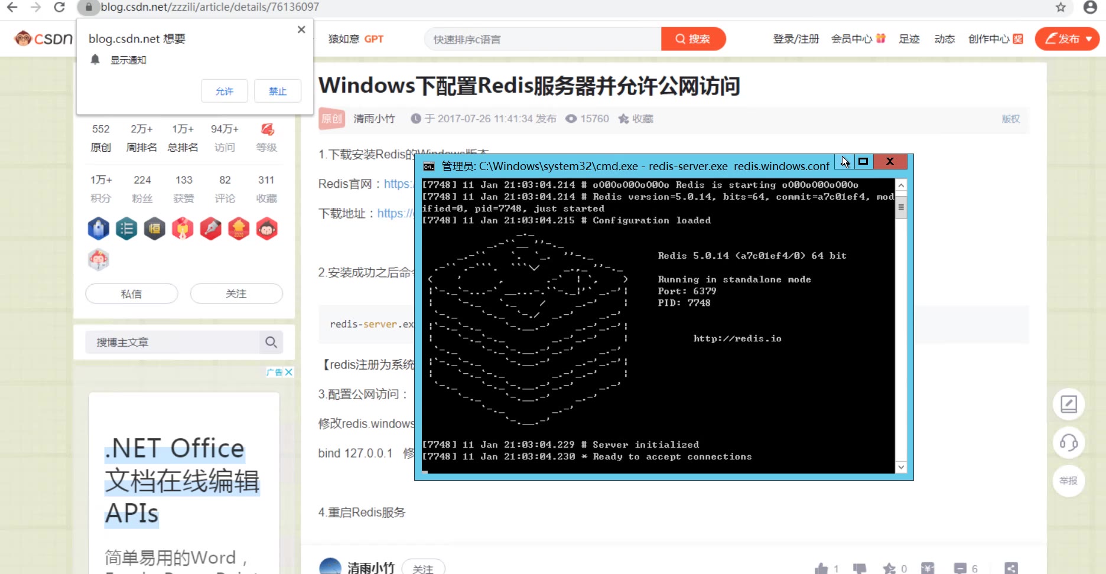
Task: Open 动态 menu item
Action: pyautogui.click(x=945, y=39)
